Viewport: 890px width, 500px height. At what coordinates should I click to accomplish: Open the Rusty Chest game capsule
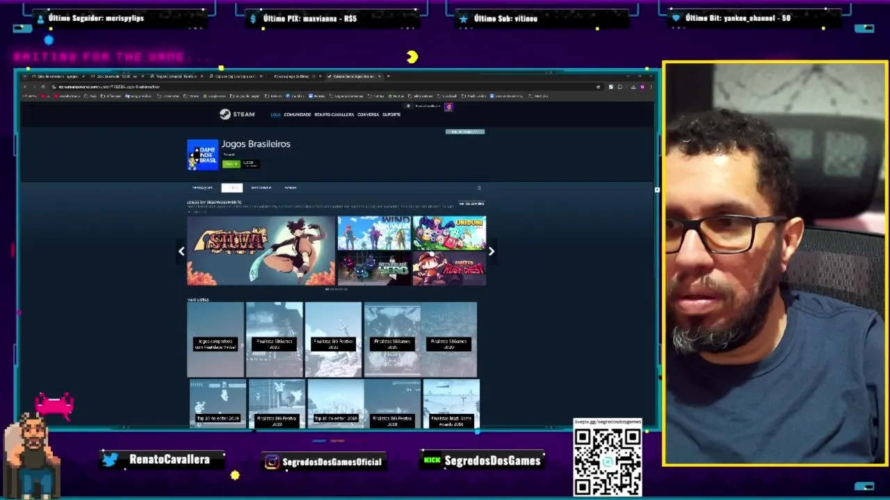(x=449, y=268)
